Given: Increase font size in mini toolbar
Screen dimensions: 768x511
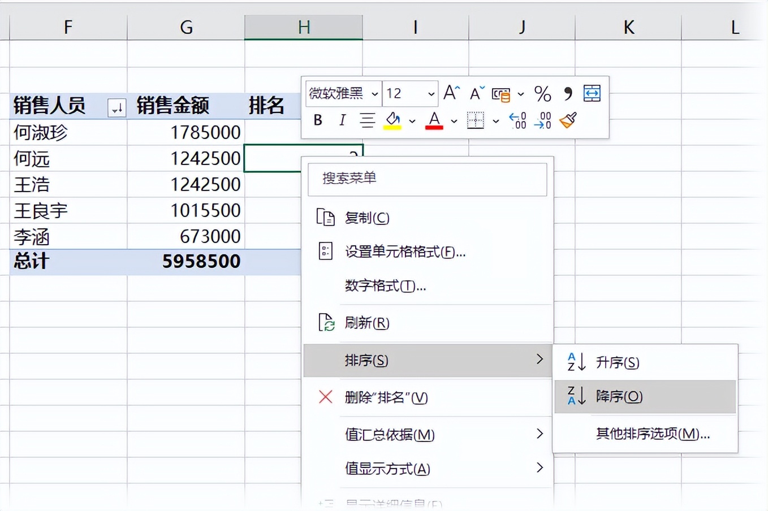Looking at the screenshot, I should [x=451, y=93].
